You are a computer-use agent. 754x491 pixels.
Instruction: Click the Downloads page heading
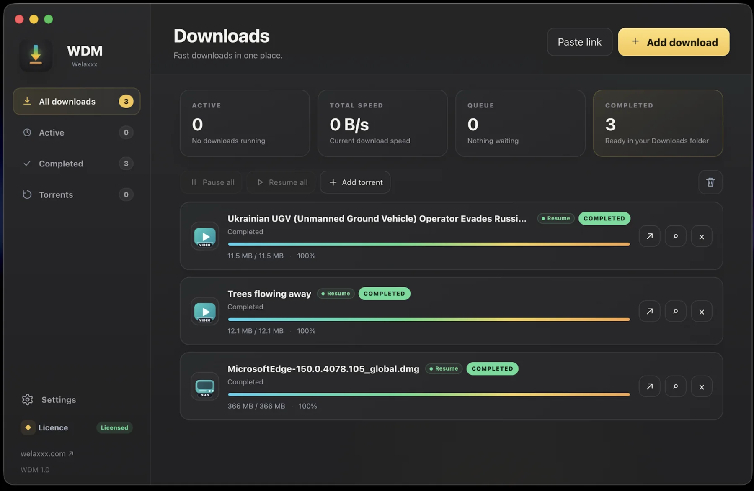click(x=221, y=36)
